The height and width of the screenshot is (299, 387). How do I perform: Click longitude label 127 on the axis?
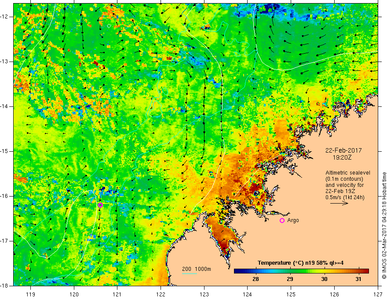tap(378, 294)
